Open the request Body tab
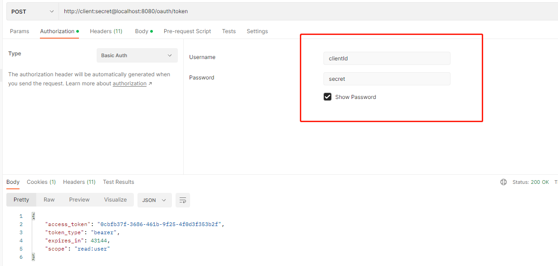The image size is (558, 266). click(x=144, y=31)
